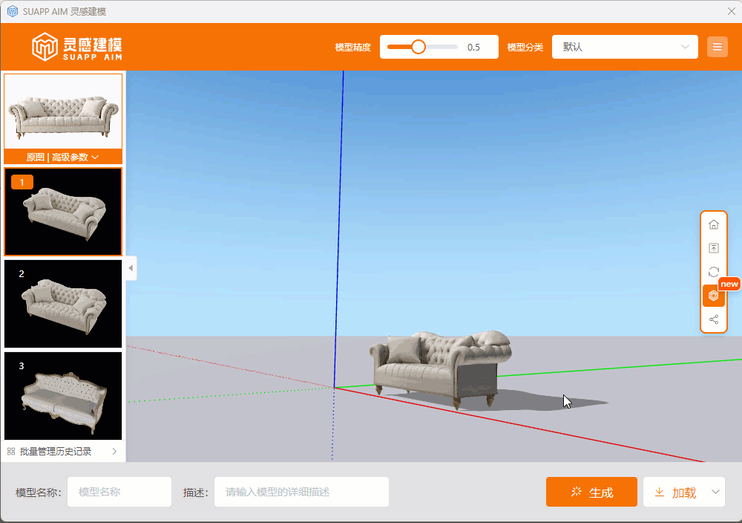Select generated model thumbnail 3

pyautogui.click(x=63, y=396)
